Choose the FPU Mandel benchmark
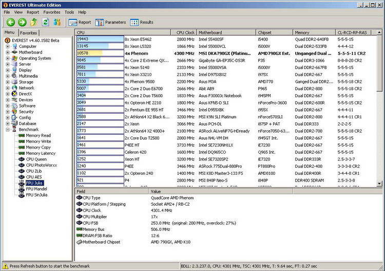 click(37, 189)
